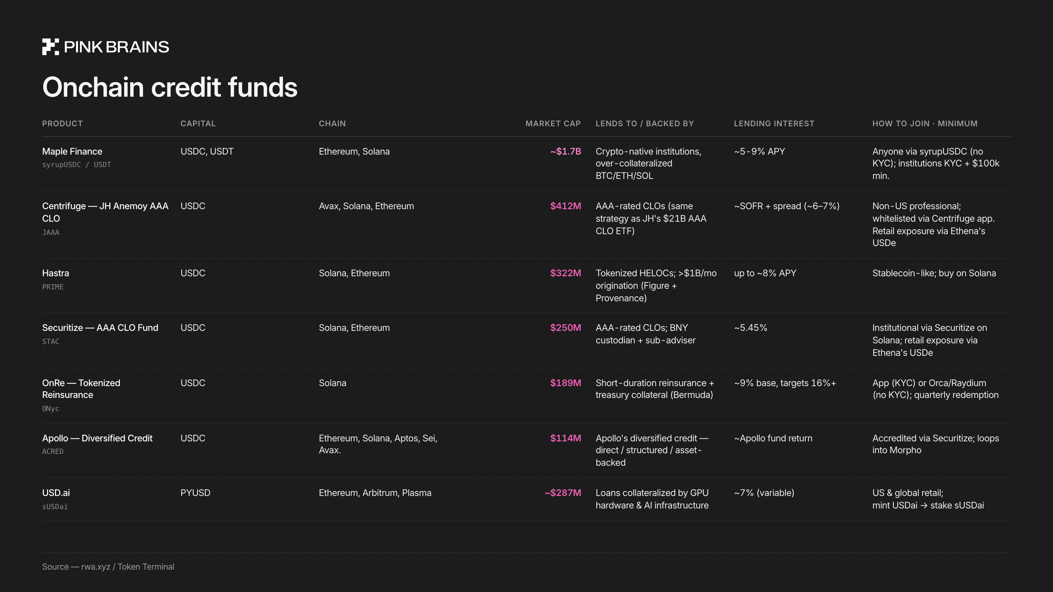Click Apollo's diversified credit description
Viewport: 1053px width, 592px height.
pyautogui.click(x=652, y=450)
